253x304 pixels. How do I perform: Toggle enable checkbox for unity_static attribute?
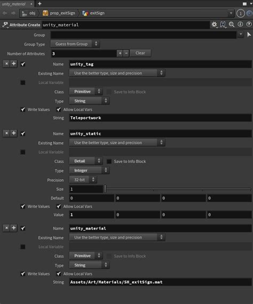tap(23, 133)
